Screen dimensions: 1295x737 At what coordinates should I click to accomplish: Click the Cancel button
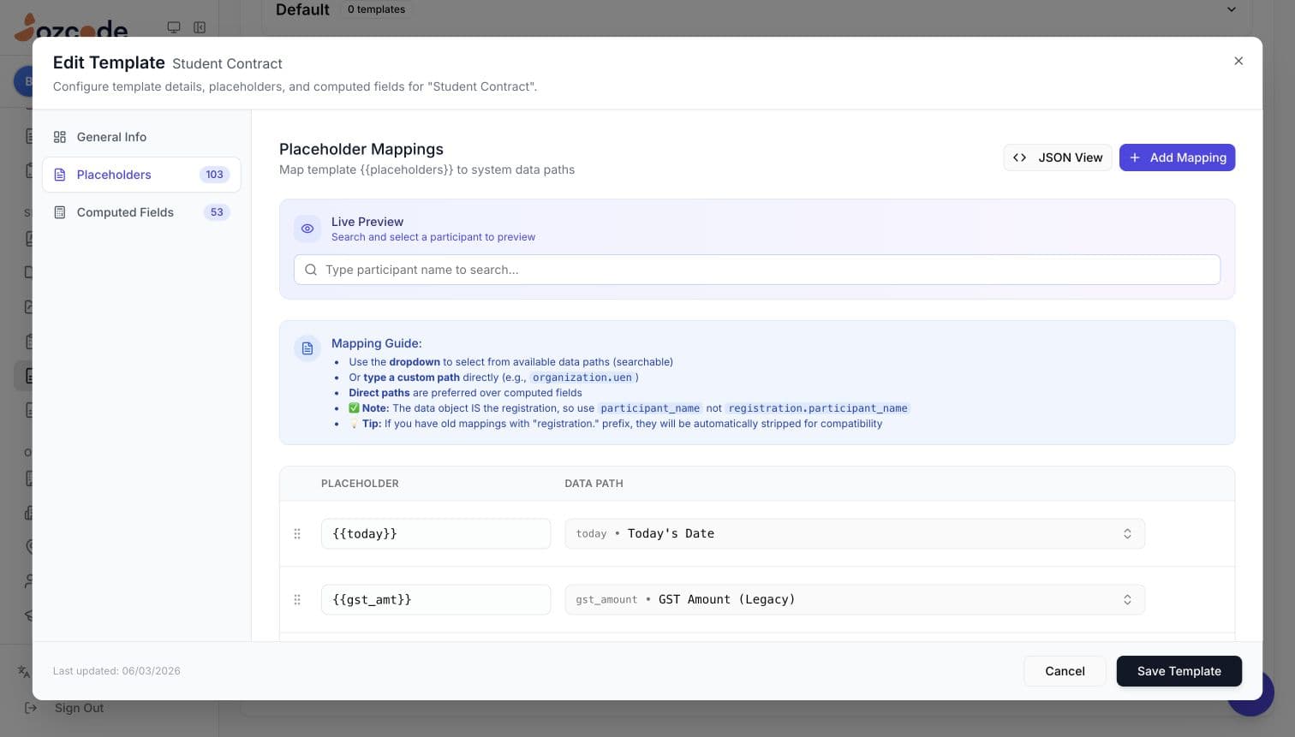click(1065, 671)
